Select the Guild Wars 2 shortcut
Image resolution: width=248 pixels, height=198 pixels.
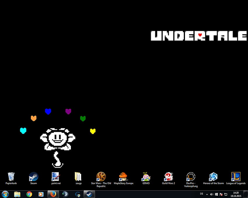(x=168, y=178)
